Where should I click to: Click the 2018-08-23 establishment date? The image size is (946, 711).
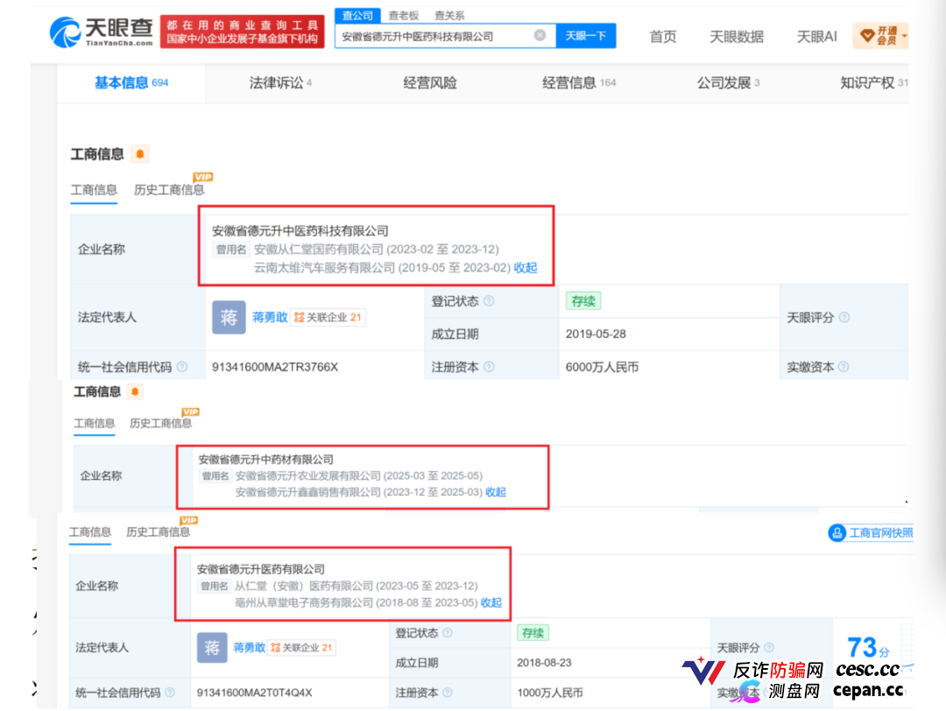point(544,662)
